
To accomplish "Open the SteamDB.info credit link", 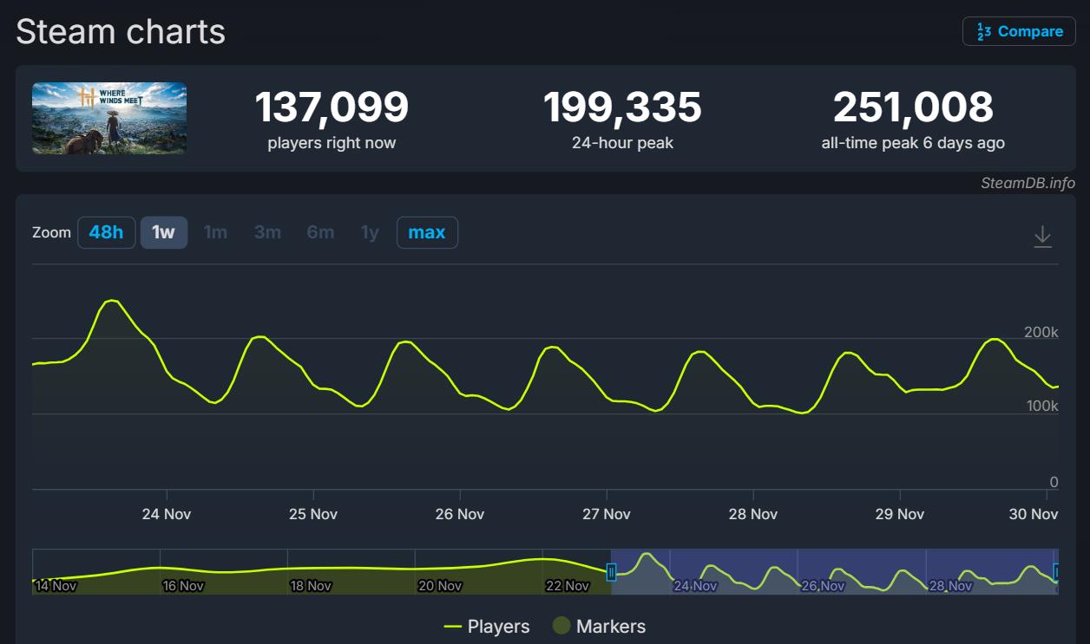I will tap(1028, 183).
